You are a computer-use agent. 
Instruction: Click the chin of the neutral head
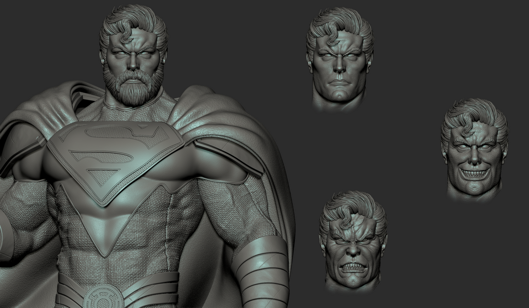pos(339,93)
